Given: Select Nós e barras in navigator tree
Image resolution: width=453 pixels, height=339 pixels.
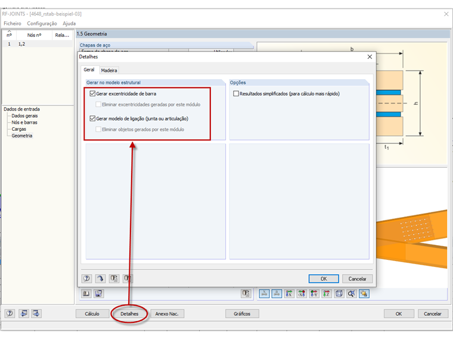Looking at the screenshot, I should 24,123.
